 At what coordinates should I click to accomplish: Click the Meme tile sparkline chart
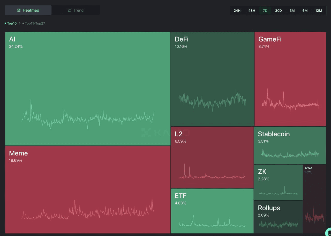click(x=88, y=209)
